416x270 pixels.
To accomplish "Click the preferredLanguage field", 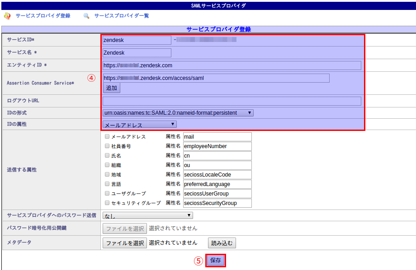I will coord(217,184).
